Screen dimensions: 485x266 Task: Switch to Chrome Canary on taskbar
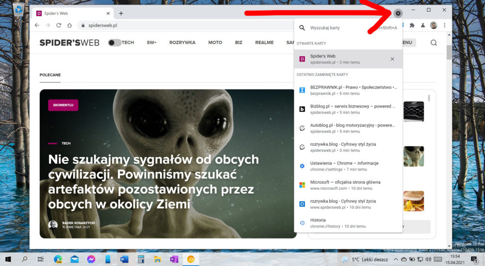191,259
